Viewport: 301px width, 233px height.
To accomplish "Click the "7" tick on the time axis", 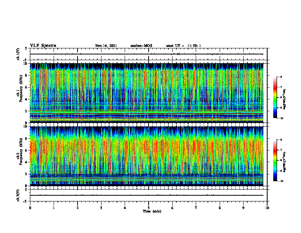I will [196, 208].
